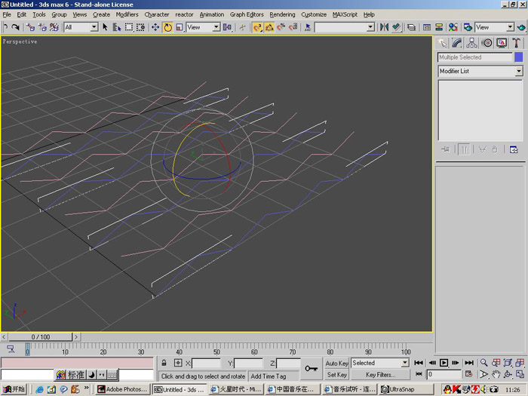Click Named Selection Sets edit icon

click(308, 27)
